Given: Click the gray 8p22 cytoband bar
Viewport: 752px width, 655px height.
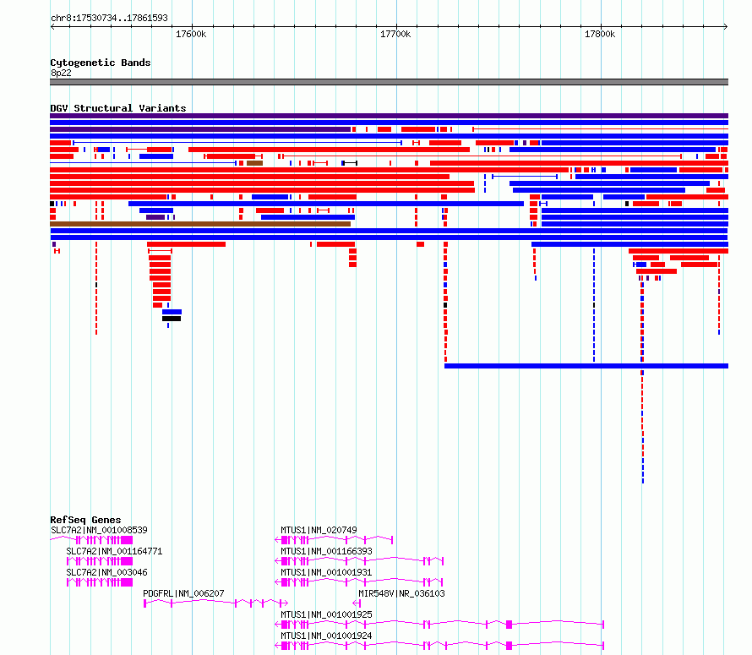Looking at the screenshot, I should click(x=389, y=82).
